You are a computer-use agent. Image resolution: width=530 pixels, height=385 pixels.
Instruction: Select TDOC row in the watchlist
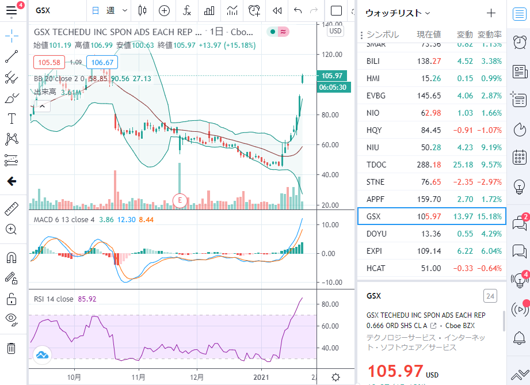(x=432, y=165)
